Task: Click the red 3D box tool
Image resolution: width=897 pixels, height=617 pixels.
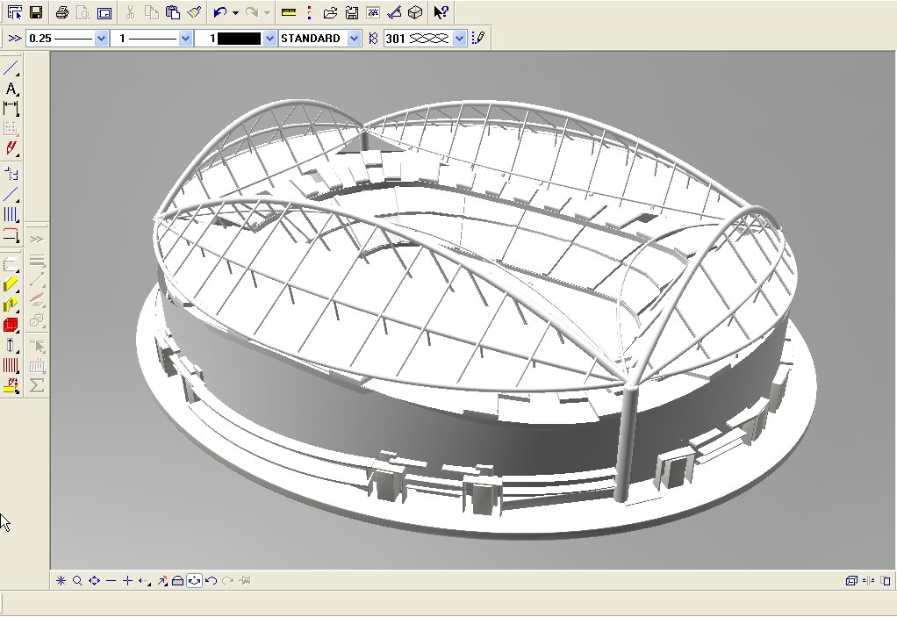Action: (11, 326)
